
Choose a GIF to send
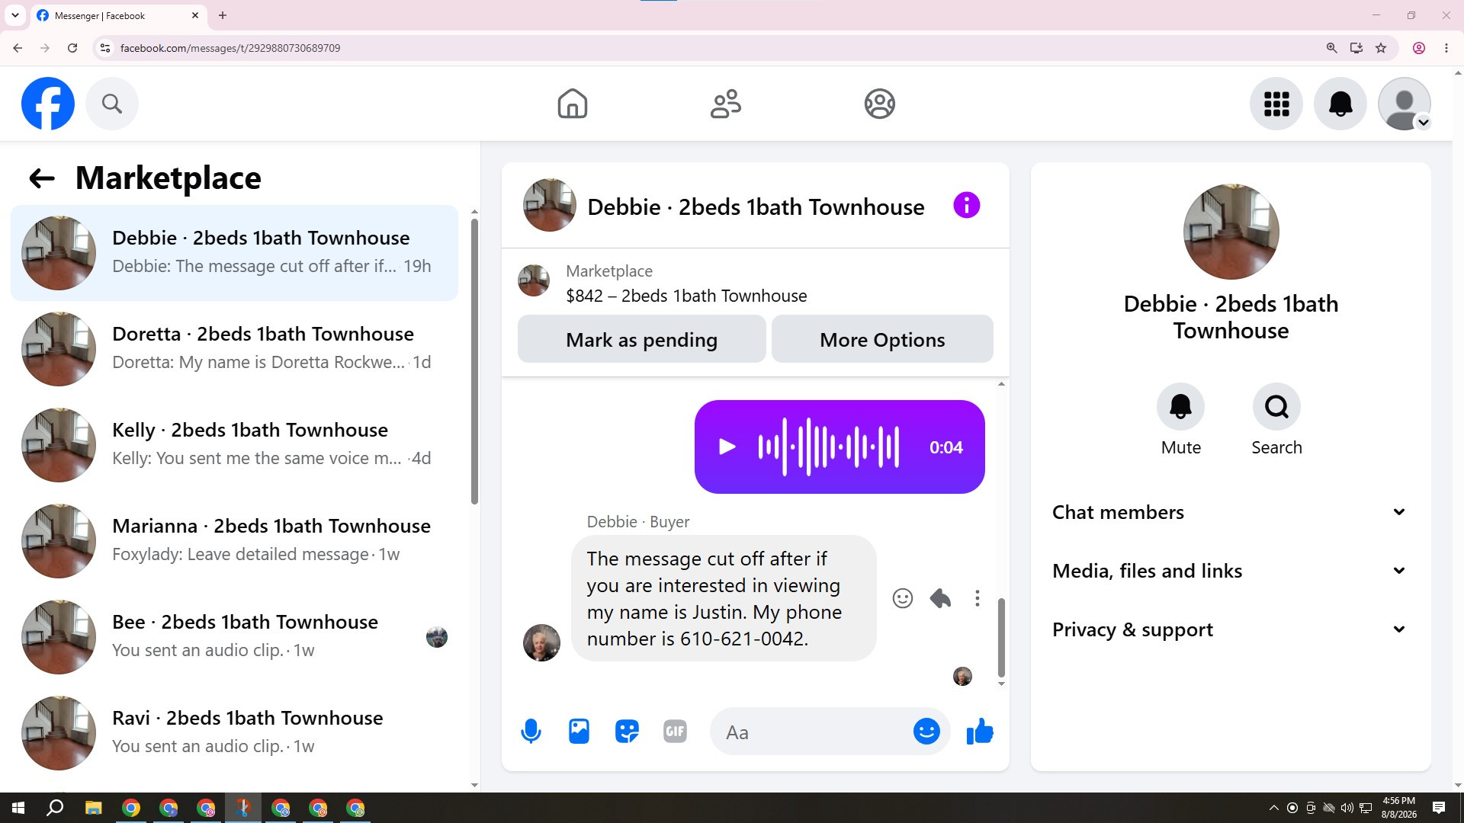(675, 732)
